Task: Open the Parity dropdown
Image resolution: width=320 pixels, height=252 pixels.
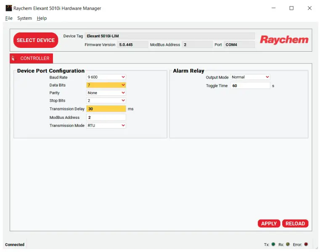Action: [x=106, y=93]
